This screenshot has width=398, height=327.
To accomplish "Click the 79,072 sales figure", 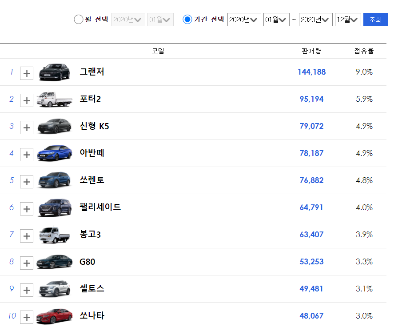I will pyautogui.click(x=312, y=126).
